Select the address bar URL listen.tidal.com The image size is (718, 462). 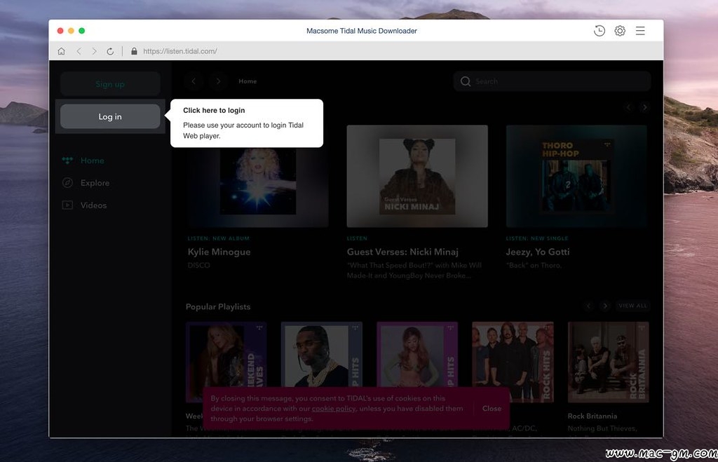pyautogui.click(x=180, y=51)
